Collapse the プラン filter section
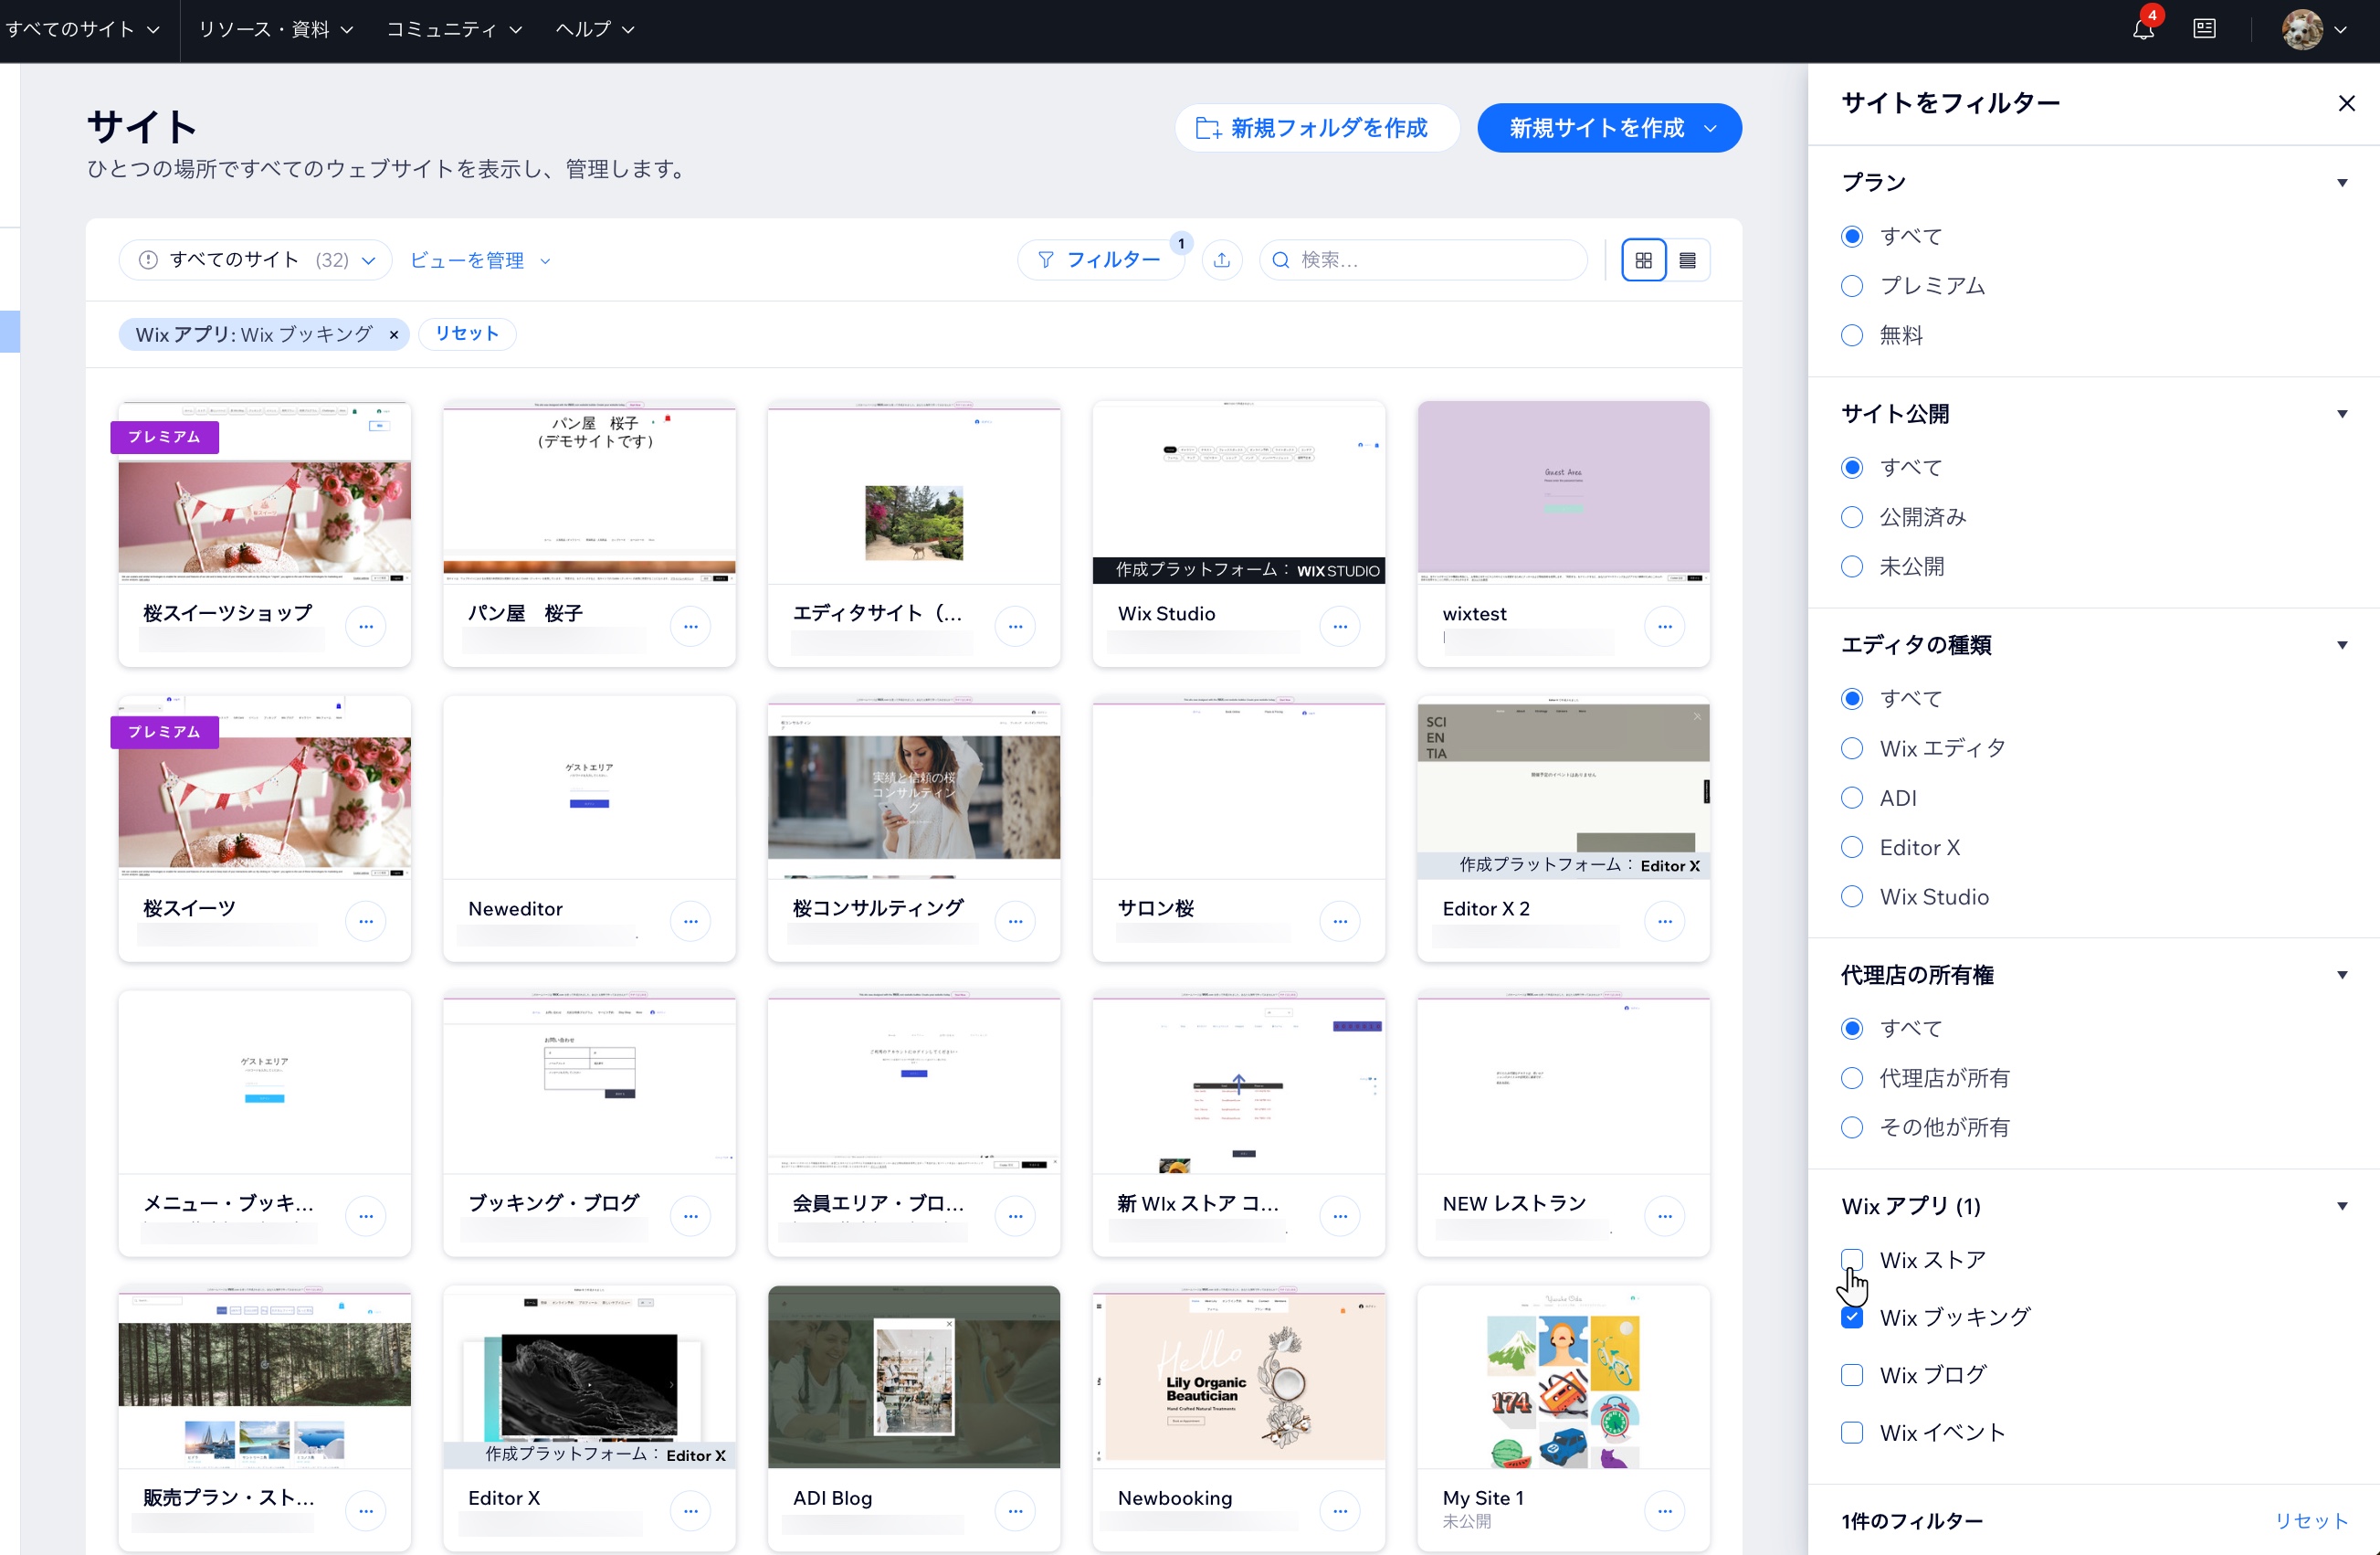 2342,183
